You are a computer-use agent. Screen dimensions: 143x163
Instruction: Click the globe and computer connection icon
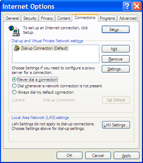pos(14,31)
